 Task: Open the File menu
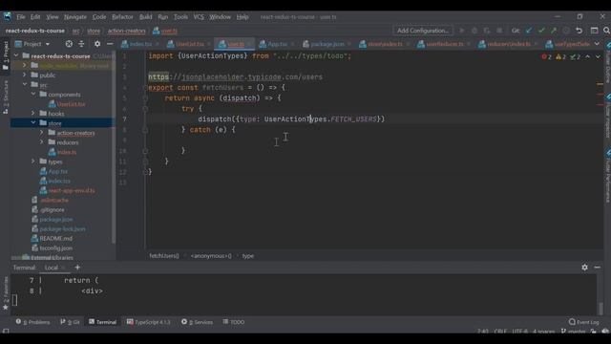pos(21,17)
